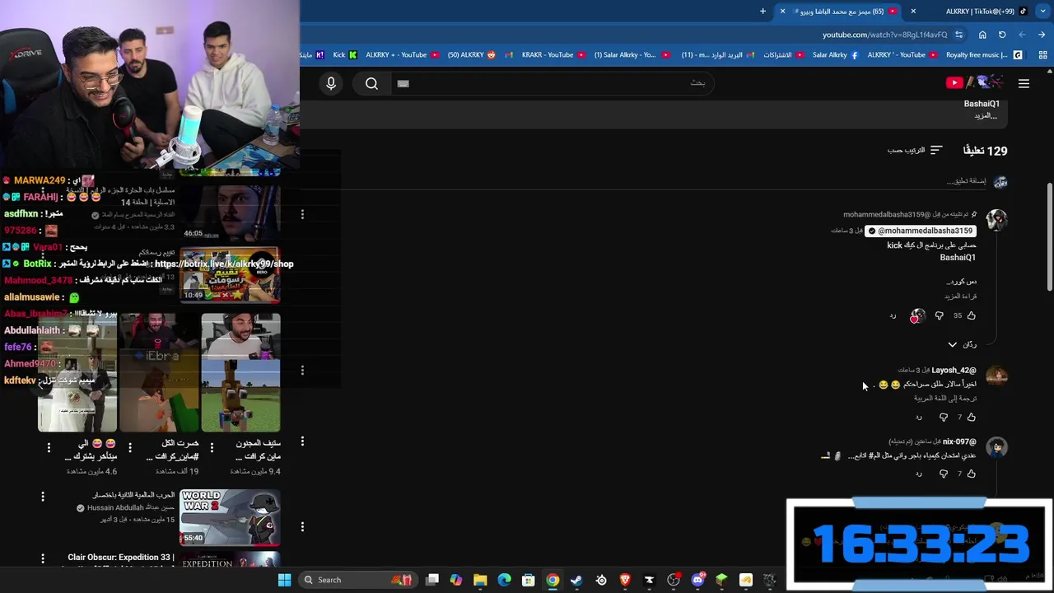Open options for the Clair Obscur Expedition 33 video

(x=43, y=559)
